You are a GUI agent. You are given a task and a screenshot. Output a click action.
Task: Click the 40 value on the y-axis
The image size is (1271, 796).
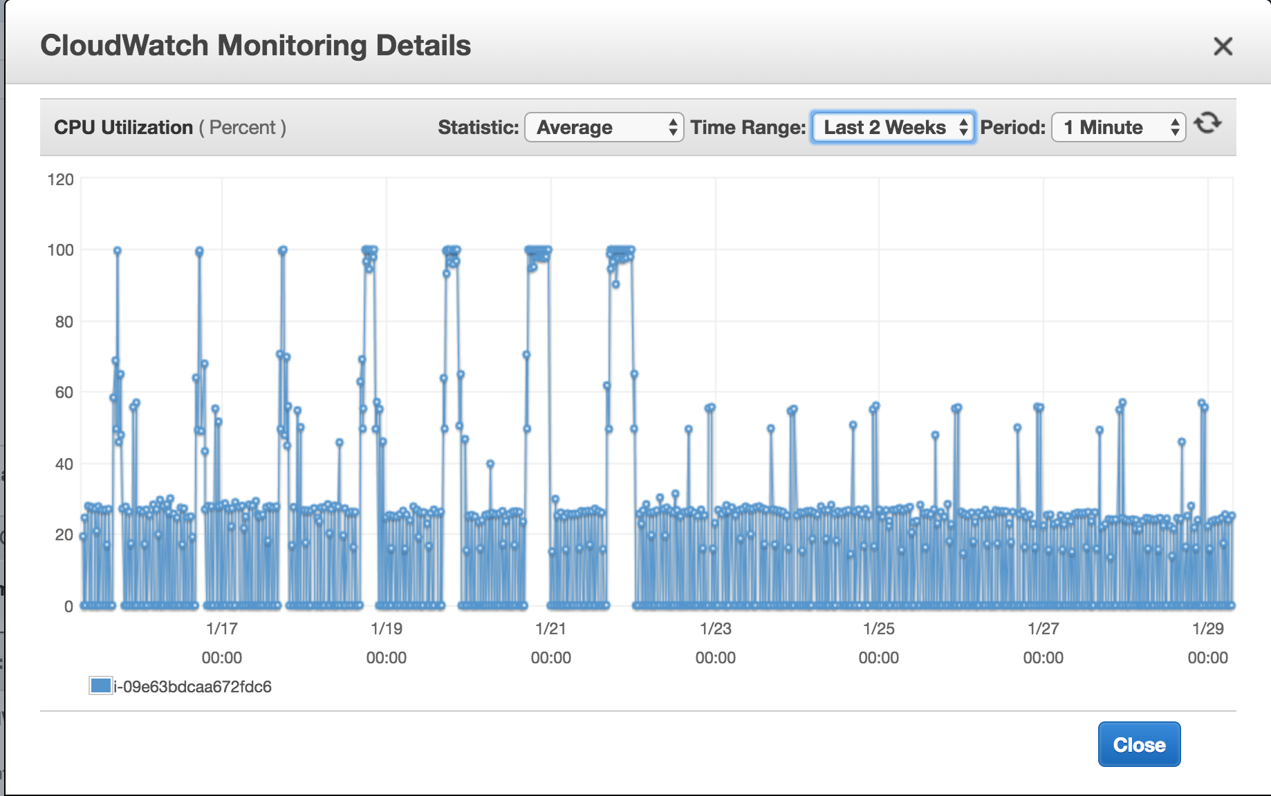64,464
